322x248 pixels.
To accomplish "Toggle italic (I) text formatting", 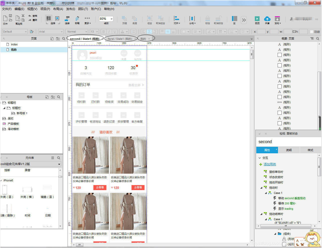I will pos(109,32).
